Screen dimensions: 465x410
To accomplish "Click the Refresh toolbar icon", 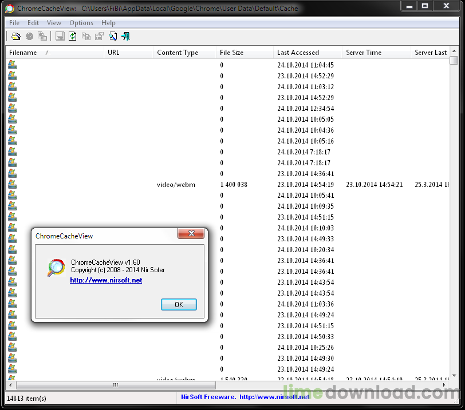I will tap(73, 36).
